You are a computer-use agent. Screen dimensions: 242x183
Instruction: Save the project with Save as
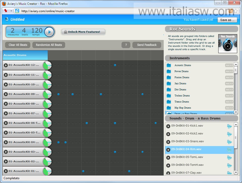point(227,20)
